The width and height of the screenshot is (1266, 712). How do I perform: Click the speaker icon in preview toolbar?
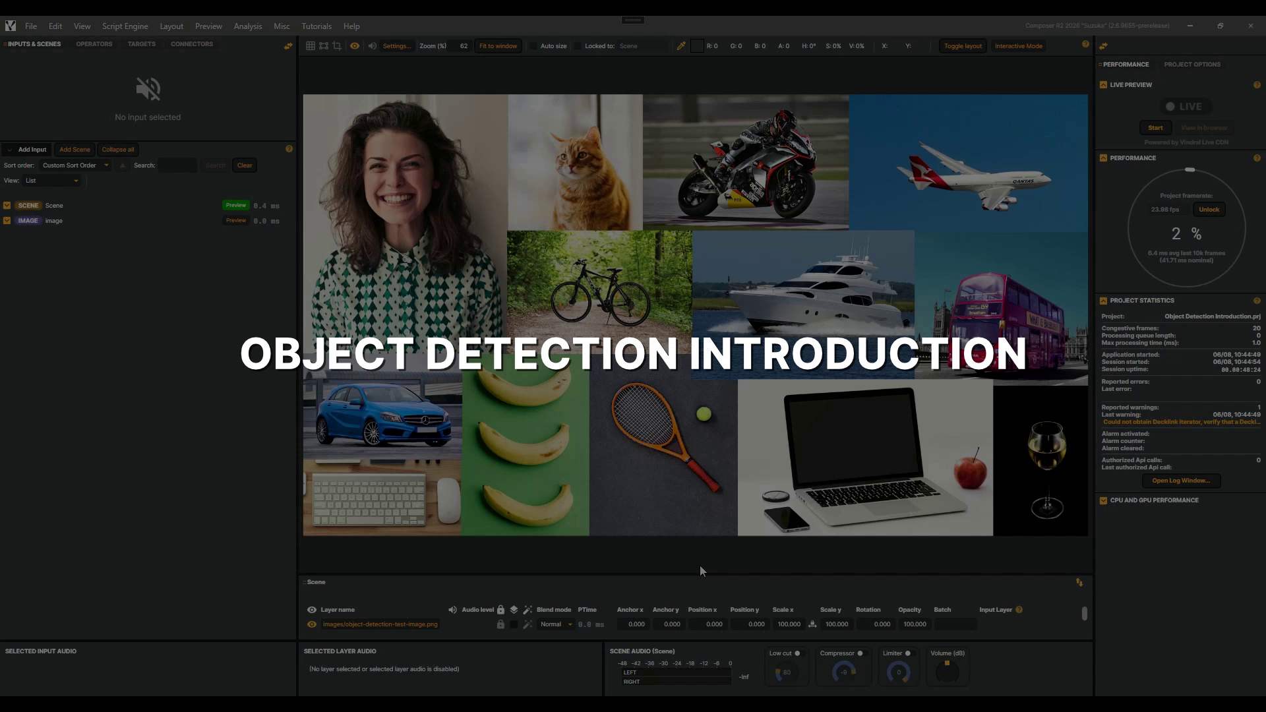373,46
